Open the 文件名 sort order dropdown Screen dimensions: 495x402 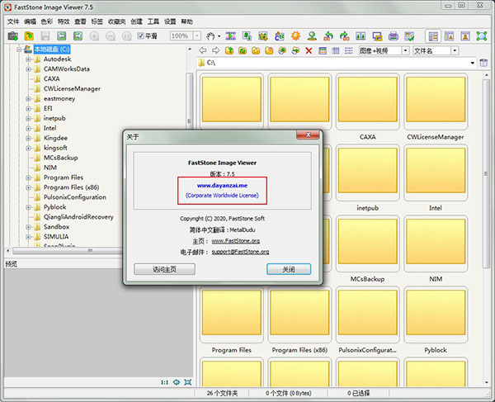455,50
